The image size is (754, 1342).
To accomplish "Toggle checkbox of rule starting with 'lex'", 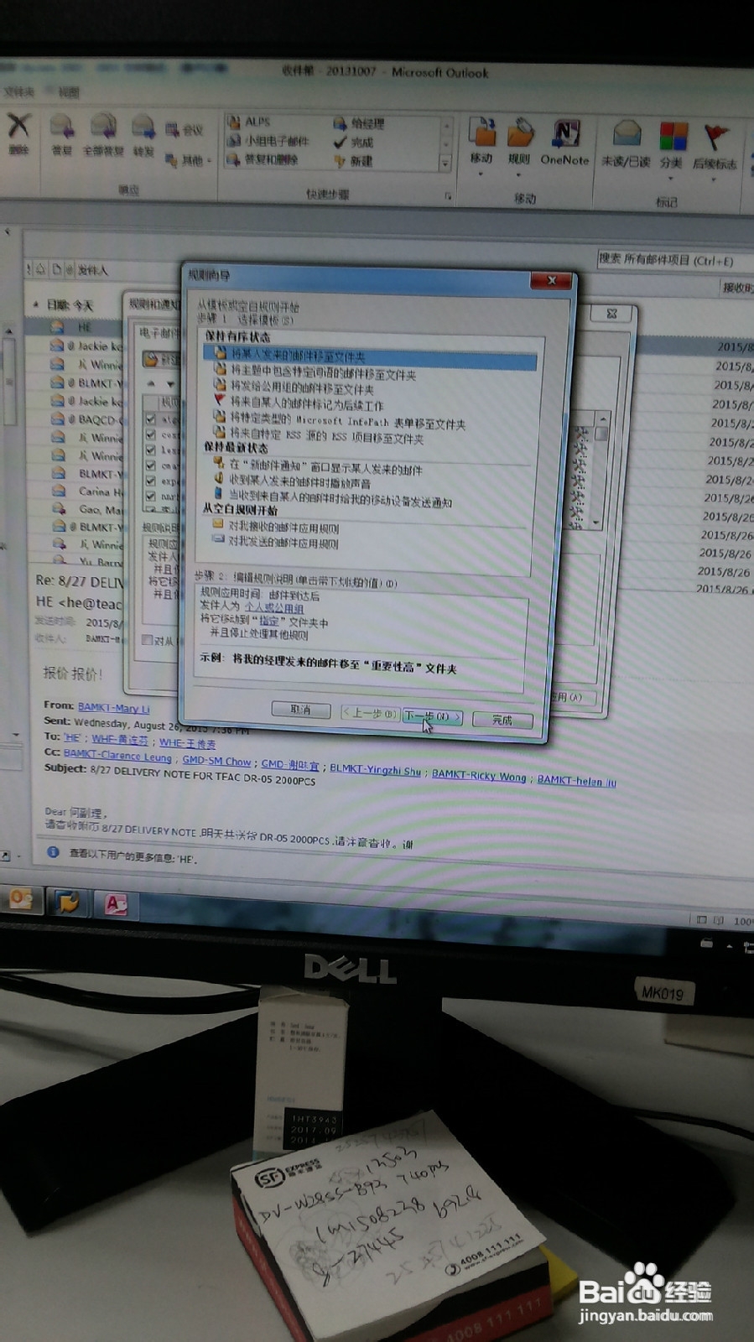I will [x=150, y=450].
